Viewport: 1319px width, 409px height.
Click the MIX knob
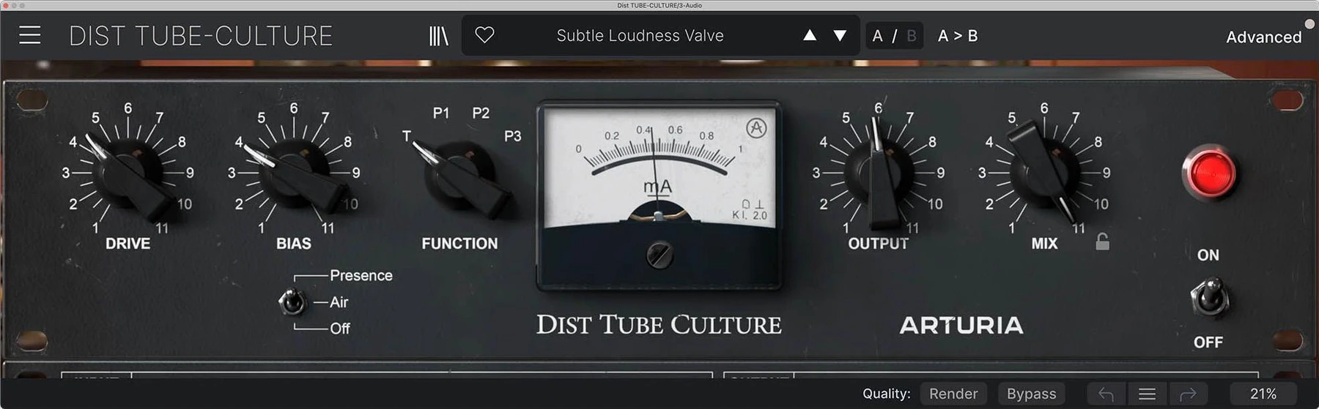(x=1044, y=174)
